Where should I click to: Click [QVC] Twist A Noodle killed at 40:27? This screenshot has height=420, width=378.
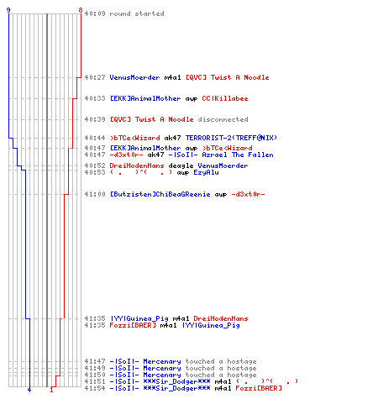pos(228,77)
